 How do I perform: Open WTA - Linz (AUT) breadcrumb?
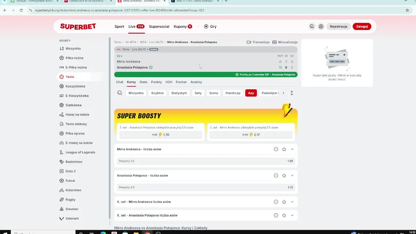[x=151, y=42]
